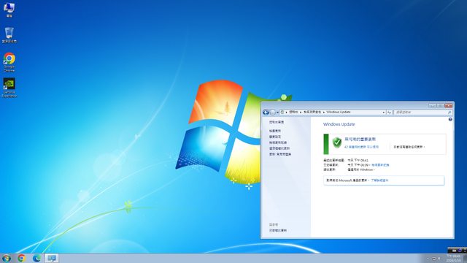Select the Google Chrome desktop shortcut
Viewport: 467px width, 263px height.
tap(9, 62)
